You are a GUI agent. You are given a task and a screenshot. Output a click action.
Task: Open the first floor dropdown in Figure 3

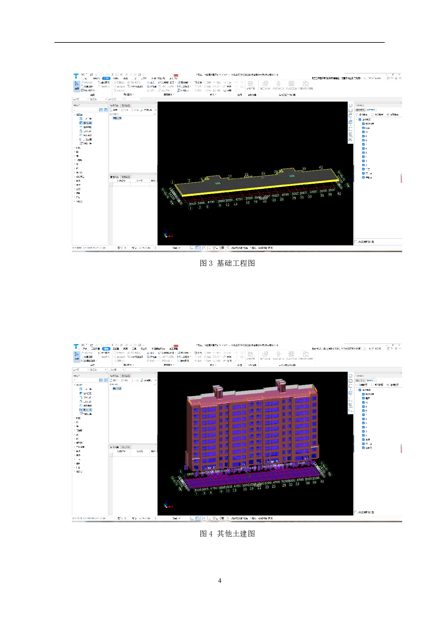coord(81,99)
